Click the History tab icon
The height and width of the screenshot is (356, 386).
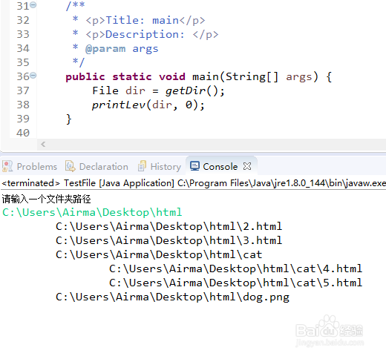[142, 166]
